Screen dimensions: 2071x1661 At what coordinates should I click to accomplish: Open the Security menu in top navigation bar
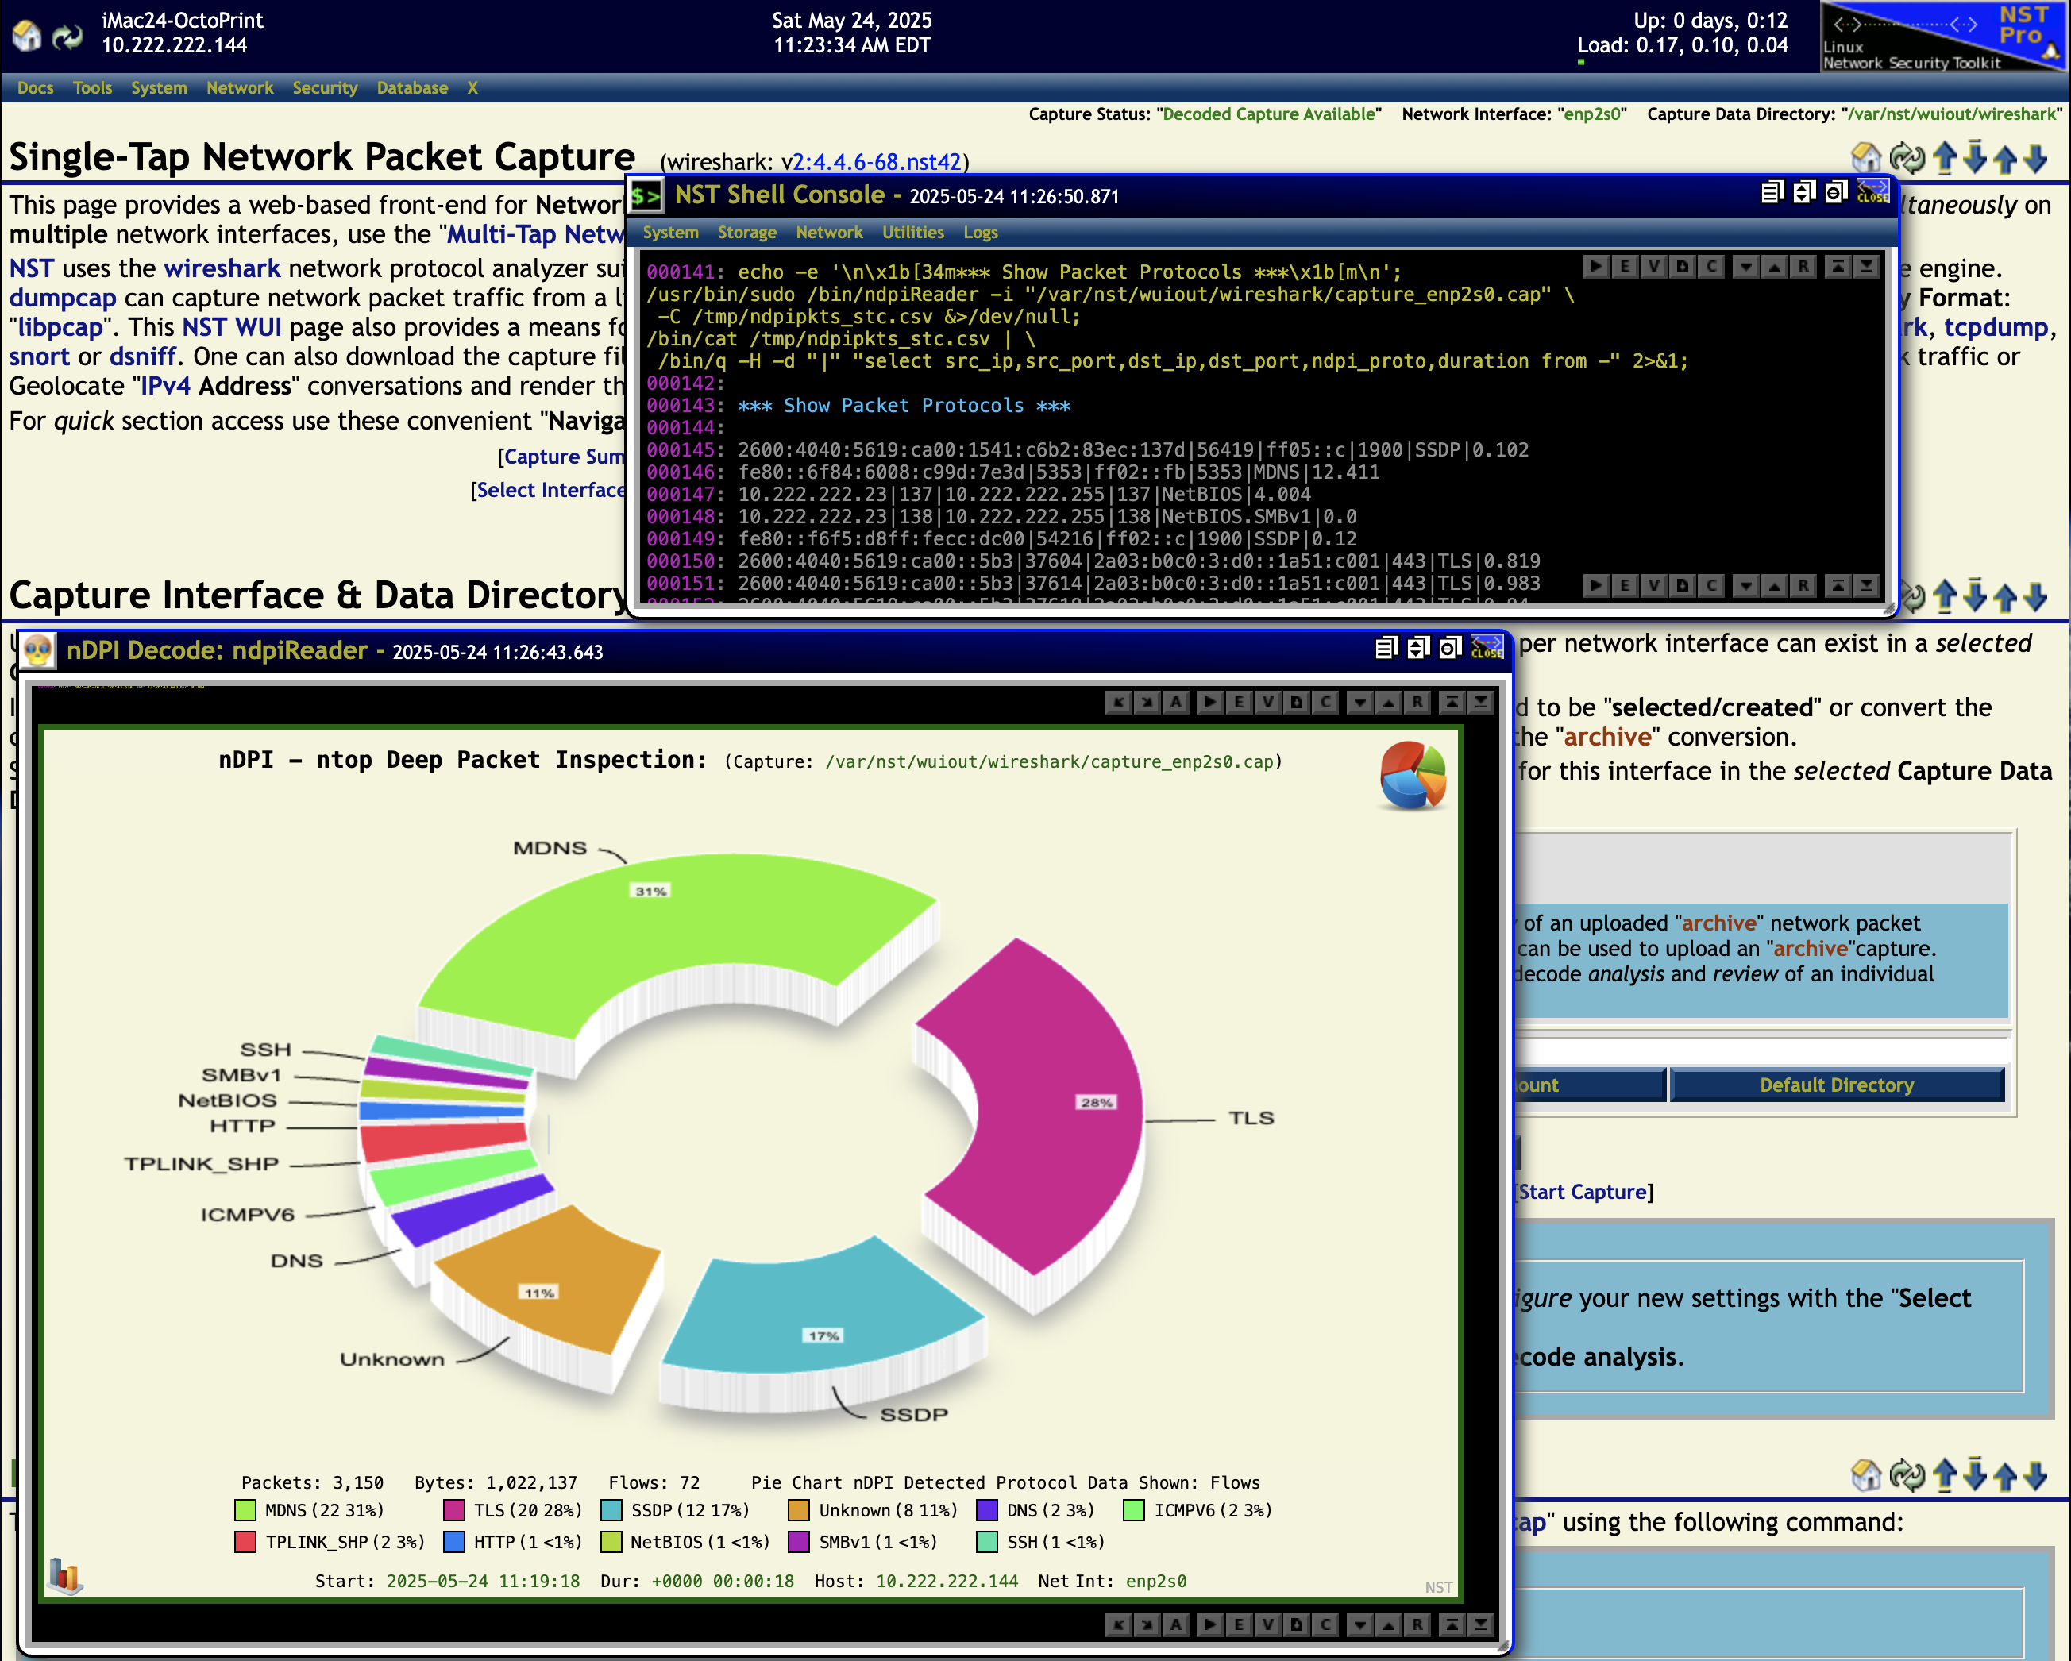coord(325,87)
